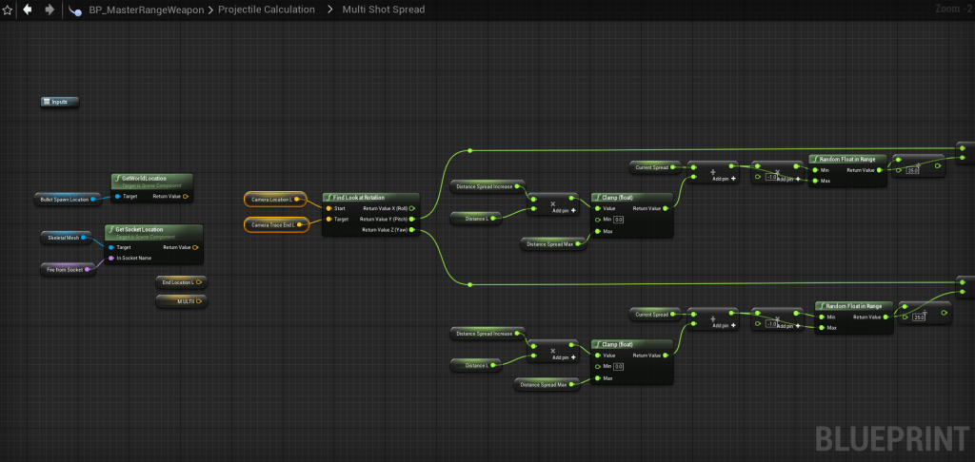Image resolution: width=975 pixels, height=462 pixels.
Task: Click In Socket Name input pin
Action: pyautogui.click(x=109, y=258)
